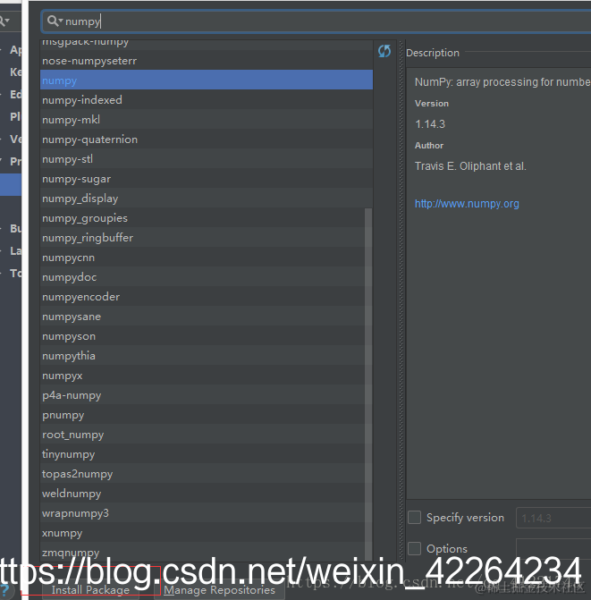Focus the package search field containing numpy
The height and width of the screenshot is (600, 591).
pyautogui.click(x=316, y=21)
